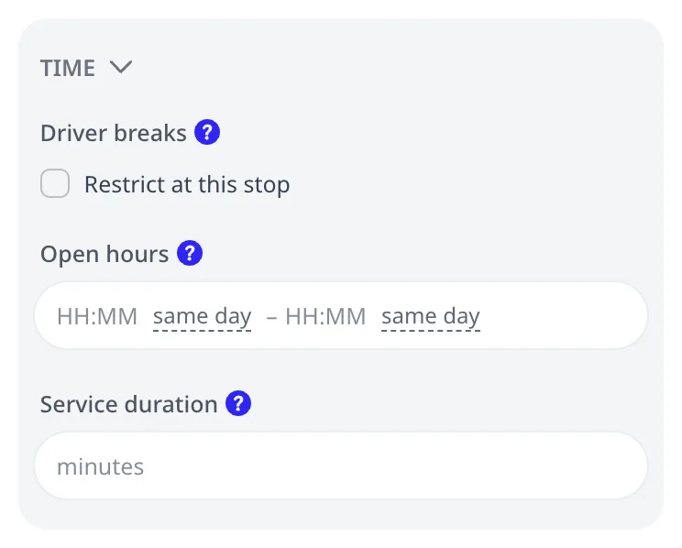Click the dashed underline beneath second same day
Viewport: 682px width, 548px height.
(431, 331)
